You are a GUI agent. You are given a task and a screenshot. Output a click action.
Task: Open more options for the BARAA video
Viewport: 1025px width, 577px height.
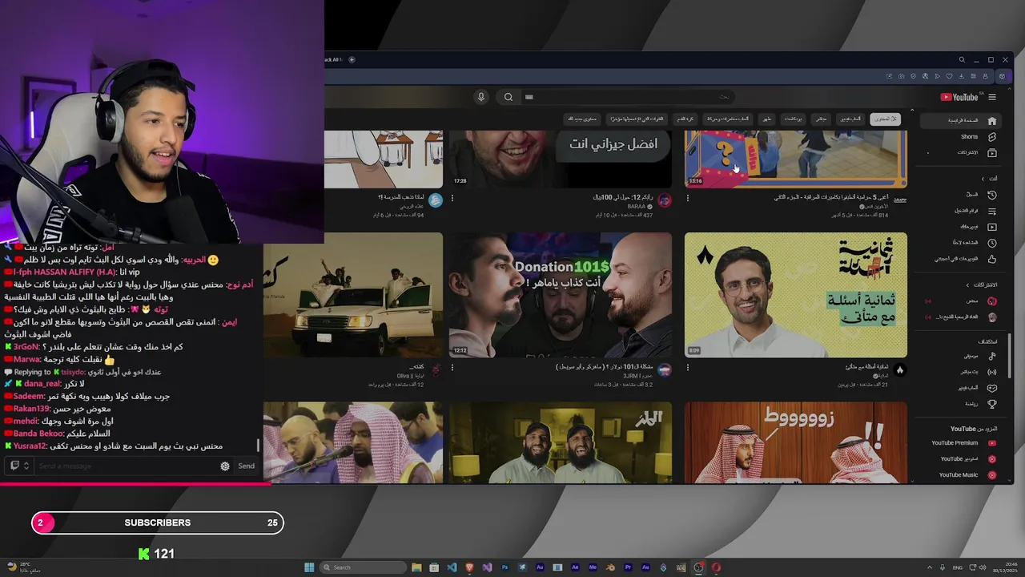pos(452,197)
